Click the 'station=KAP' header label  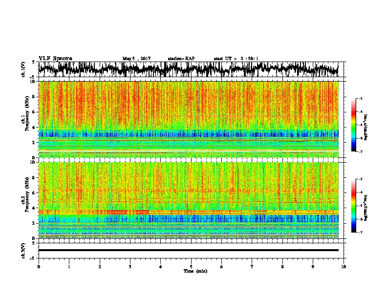coord(181,59)
